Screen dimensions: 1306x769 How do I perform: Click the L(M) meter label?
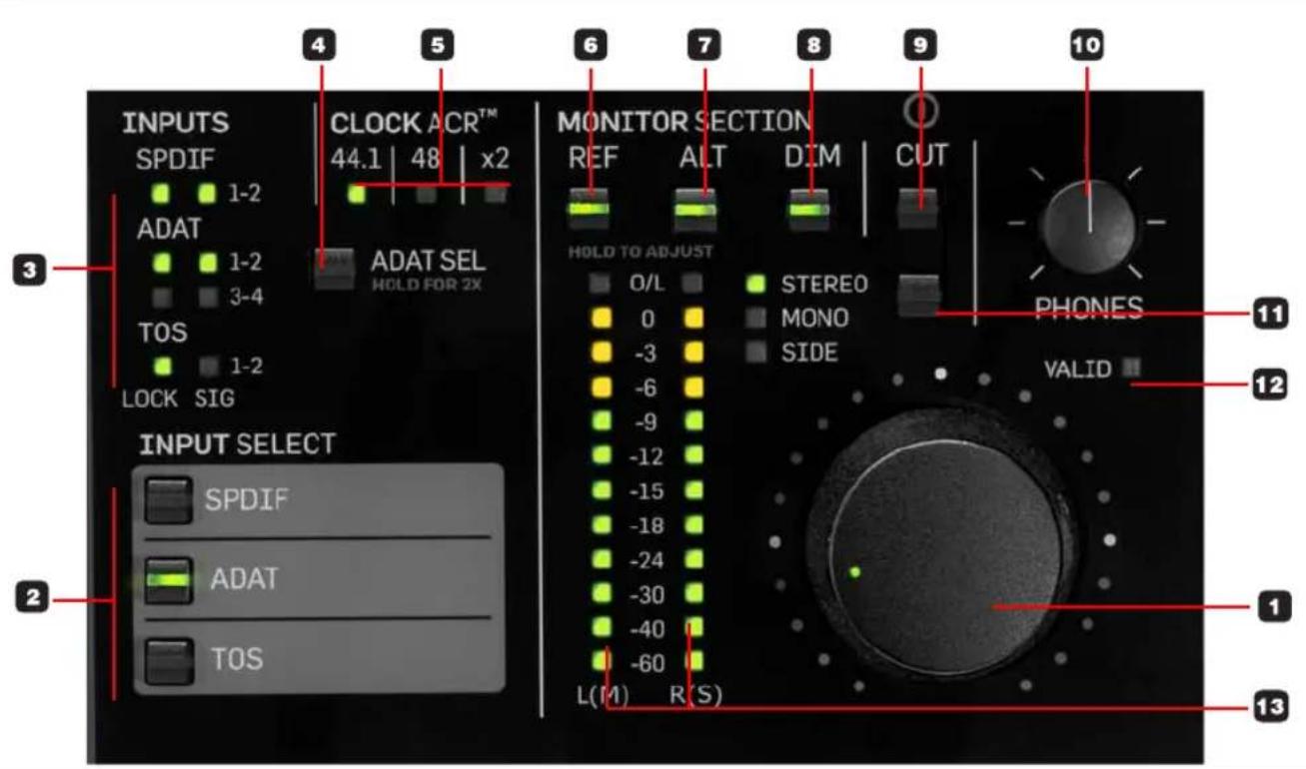coord(604,697)
